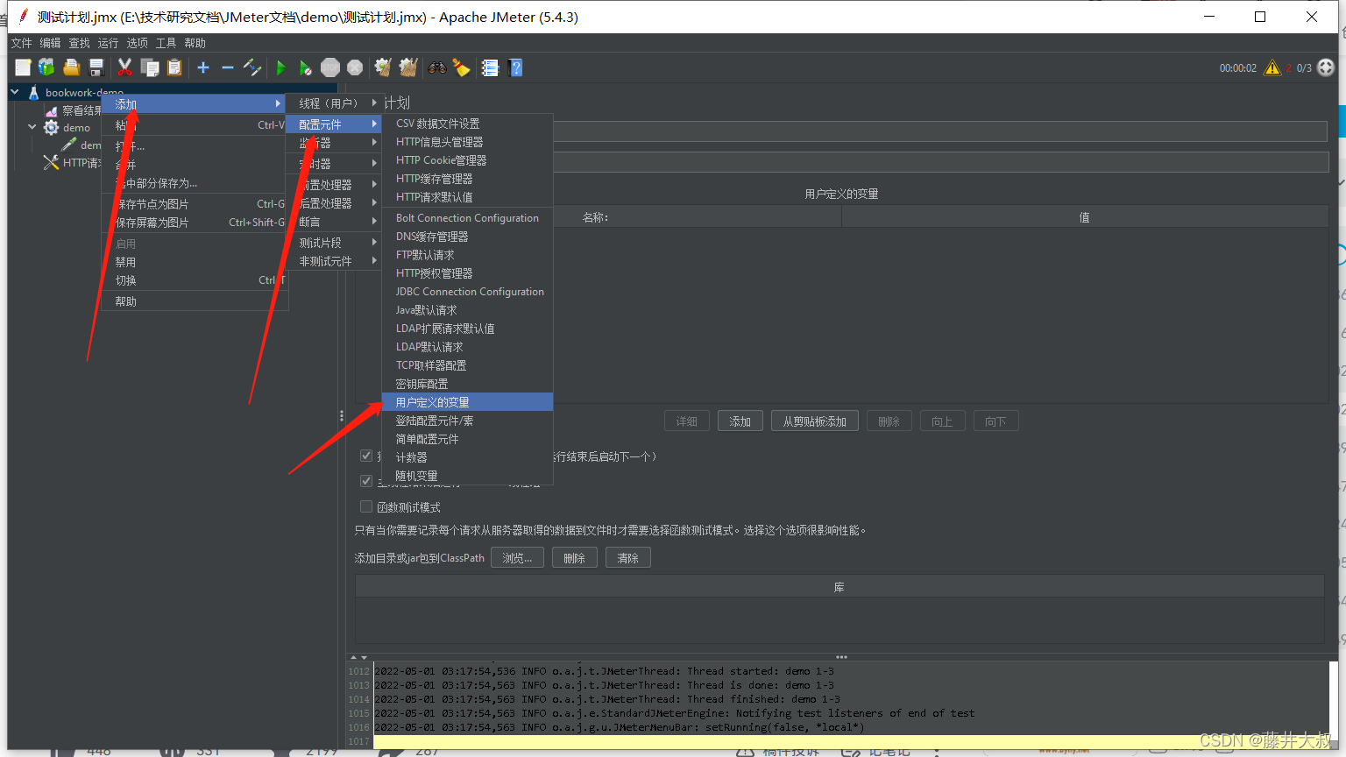The width and height of the screenshot is (1346, 757).
Task: Save the test plan with floppy icon
Action: point(96,67)
